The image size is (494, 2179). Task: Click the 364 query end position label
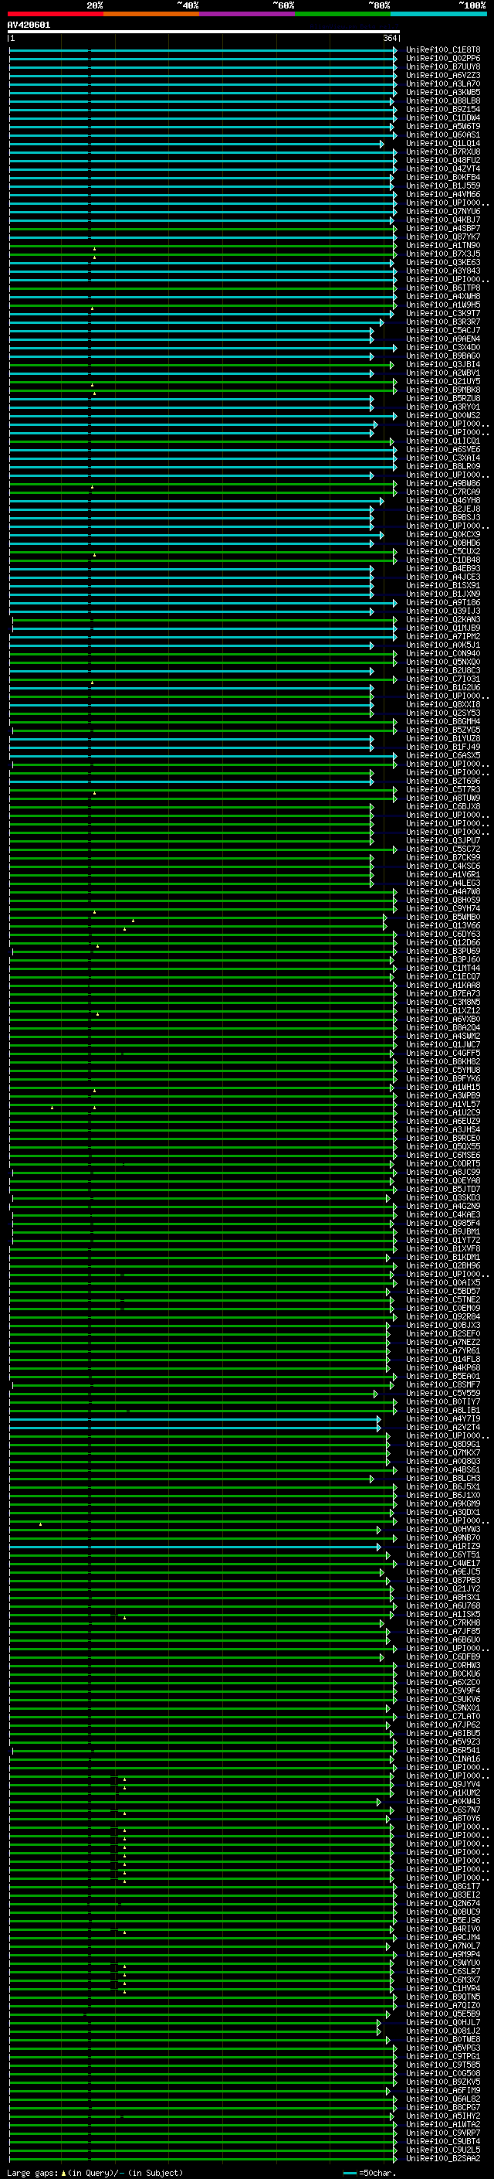tap(390, 38)
